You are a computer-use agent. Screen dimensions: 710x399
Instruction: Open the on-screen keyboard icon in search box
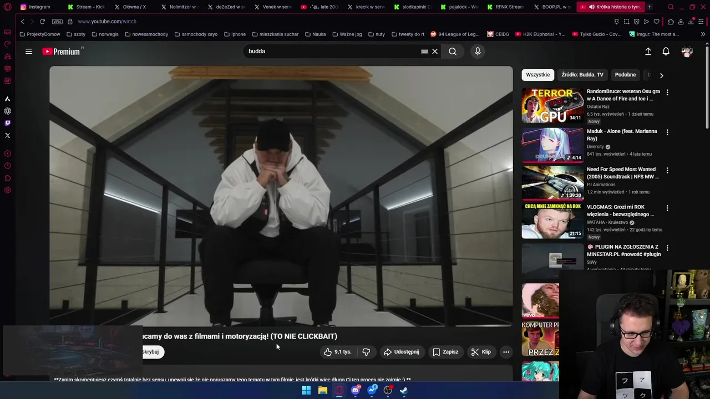tap(424, 52)
